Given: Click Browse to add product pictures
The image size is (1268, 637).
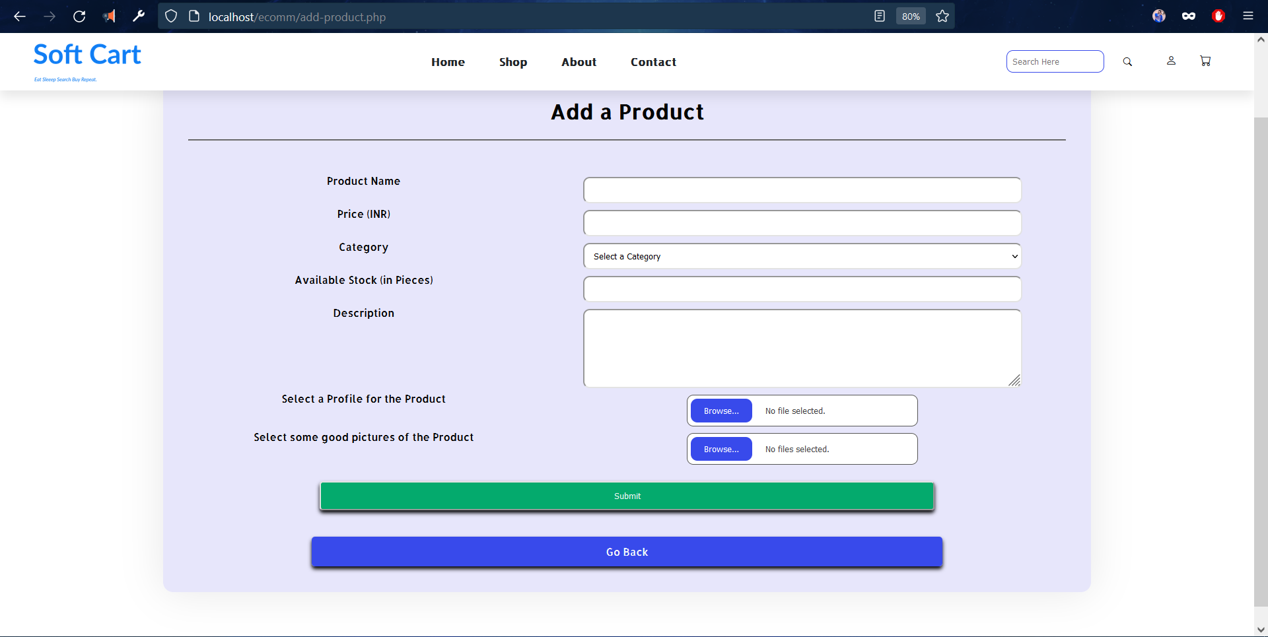Looking at the screenshot, I should [721, 449].
